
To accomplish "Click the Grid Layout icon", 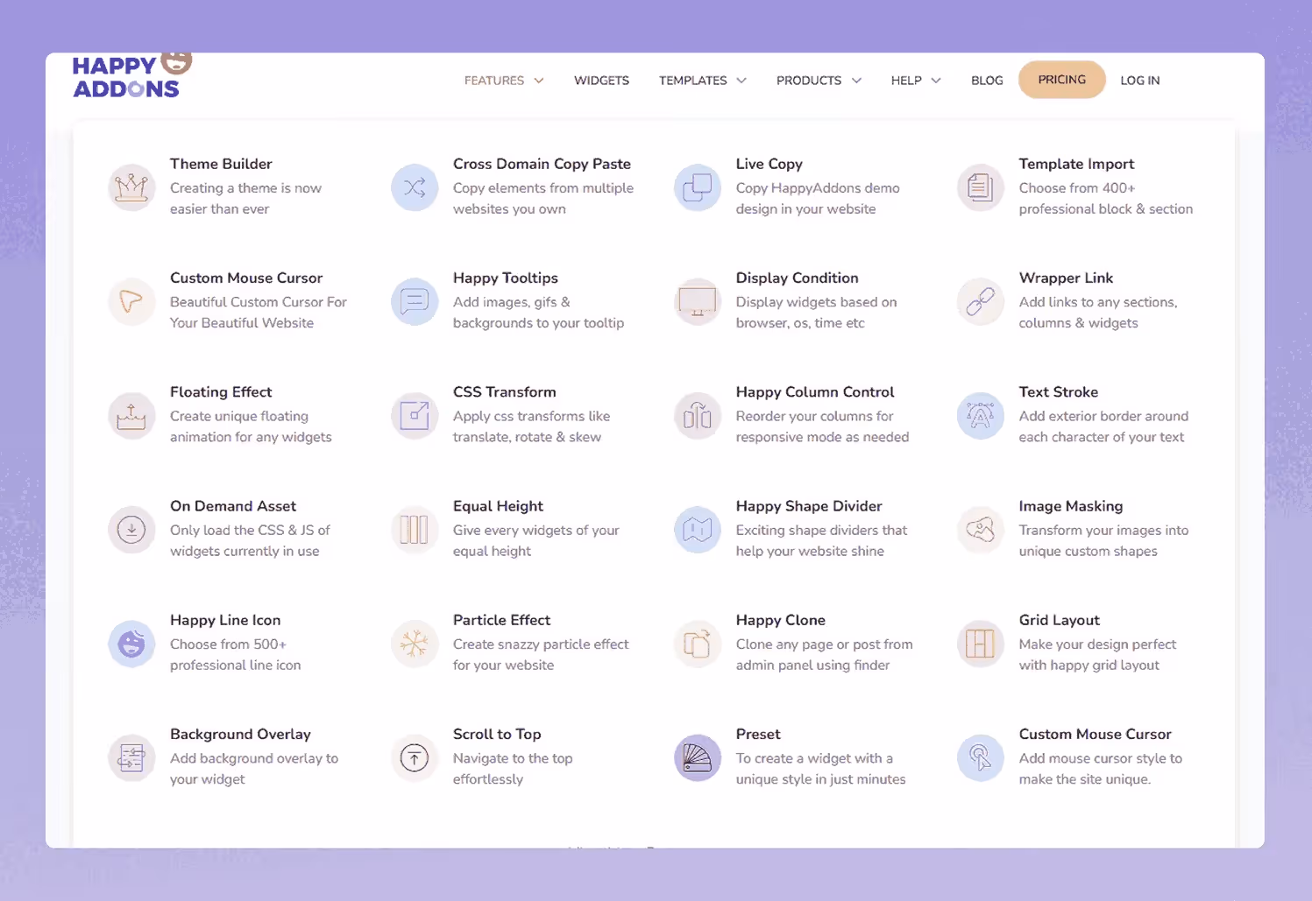I will click(981, 644).
